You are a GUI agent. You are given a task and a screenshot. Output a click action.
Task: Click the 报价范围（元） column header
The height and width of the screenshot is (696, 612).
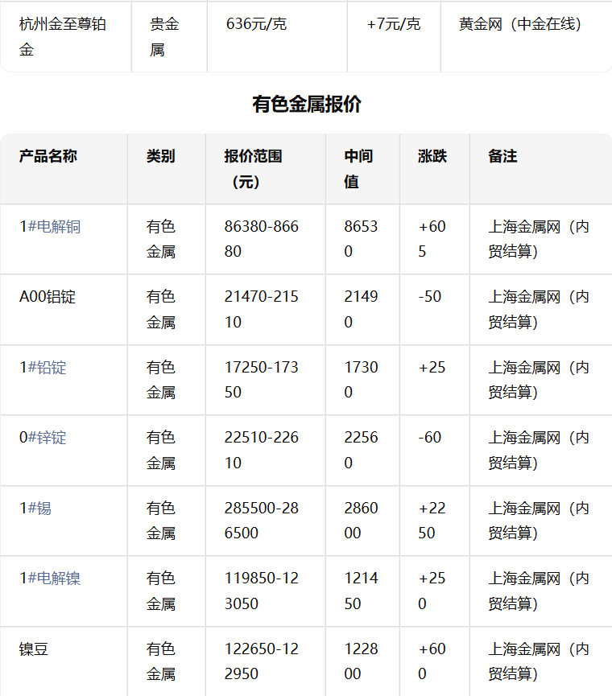tap(253, 169)
